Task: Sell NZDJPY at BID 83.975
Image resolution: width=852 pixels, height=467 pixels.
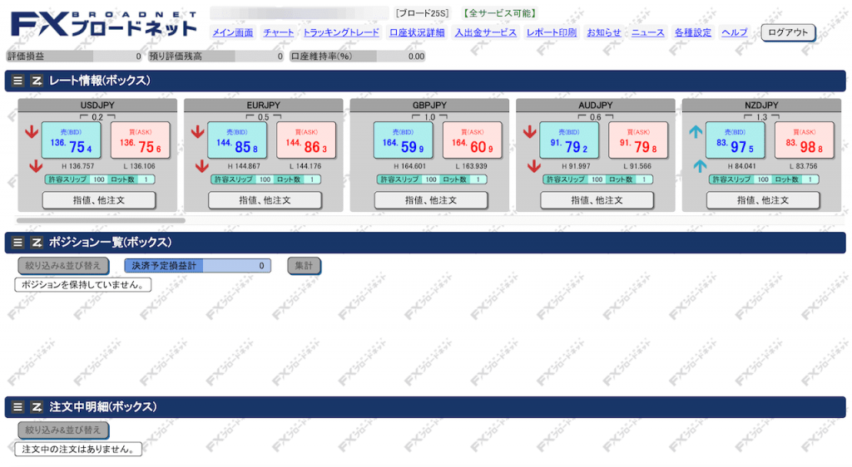Action: pos(736,140)
